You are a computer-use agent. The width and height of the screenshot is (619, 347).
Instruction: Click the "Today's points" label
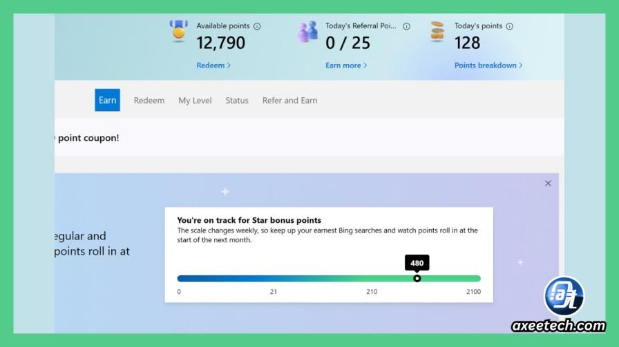pos(479,26)
